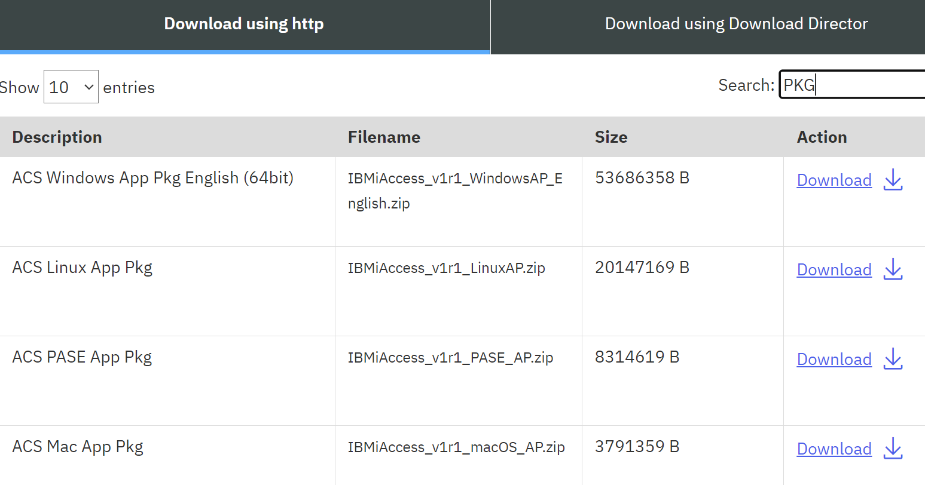The width and height of the screenshot is (925, 485).
Task: Open the Show entries count dropdown
Action: point(71,87)
